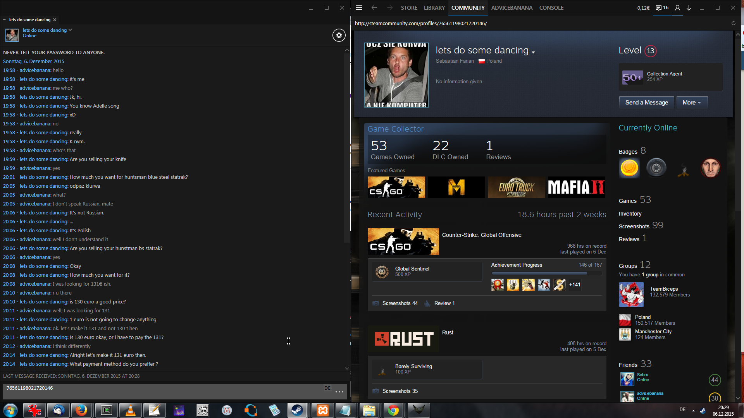Switch to the STORE tab
Image resolution: width=744 pixels, height=418 pixels.
click(x=409, y=8)
